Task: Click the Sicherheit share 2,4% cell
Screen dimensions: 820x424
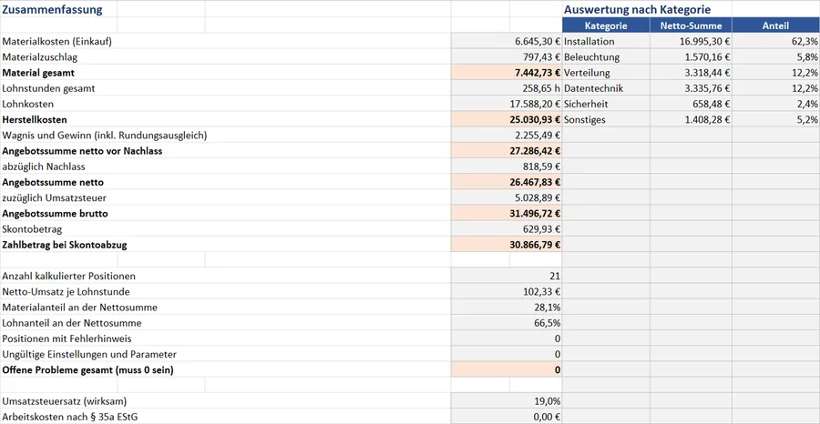Action: point(775,104)
